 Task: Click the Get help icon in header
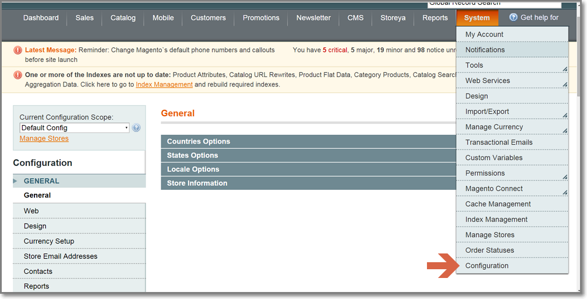pyautogui.click(x=513, y=18)
